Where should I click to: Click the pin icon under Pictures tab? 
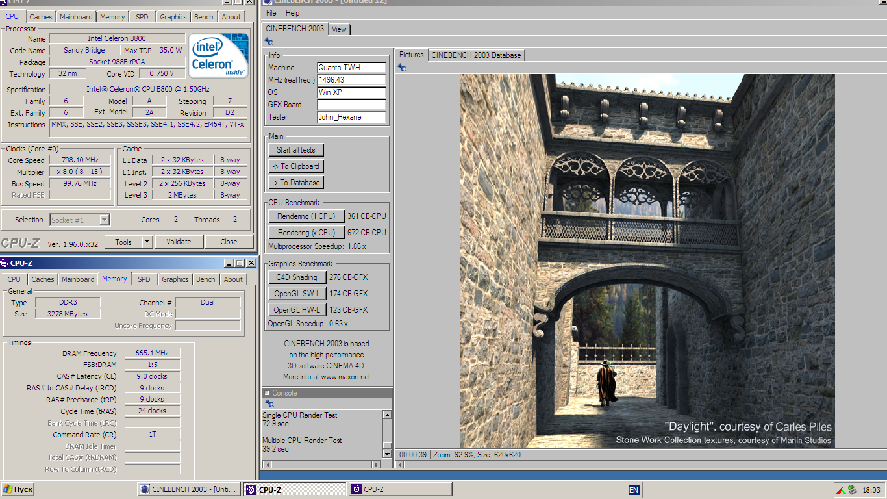[x=402, y=68]
